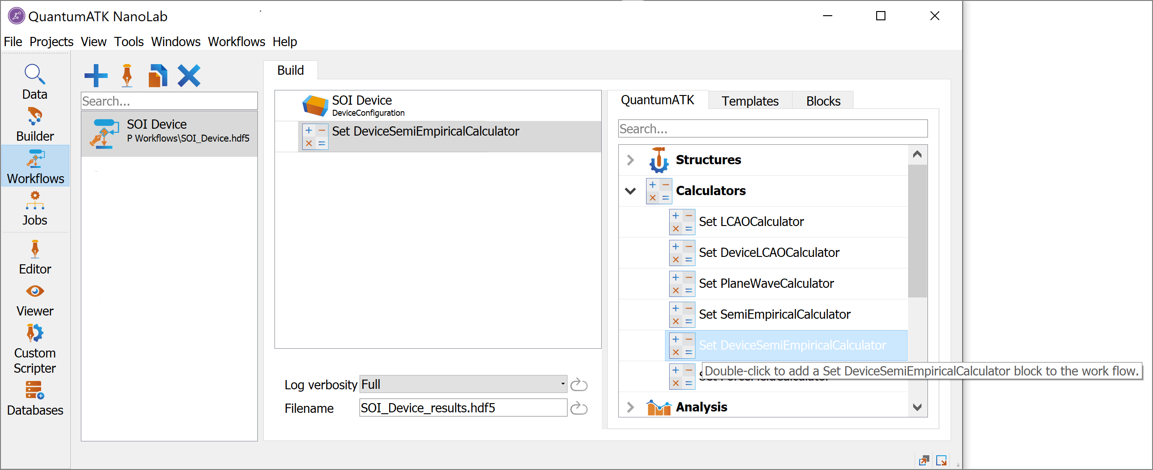Collapse the Calculators tree category

630,191
